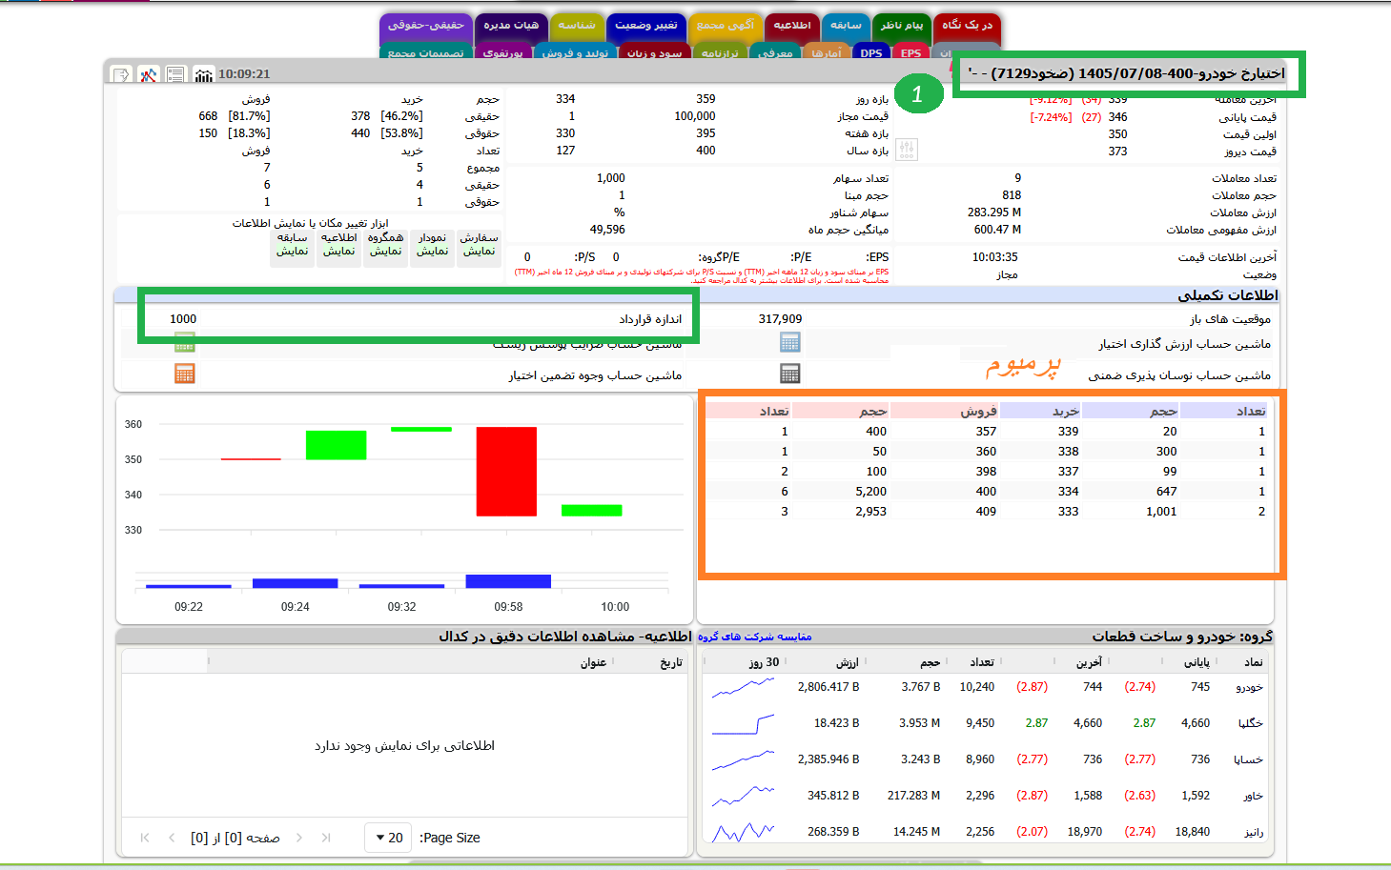Click the export page icon in header bar
The height and width of the screenshot is (870, 1391).
point(121,74)
